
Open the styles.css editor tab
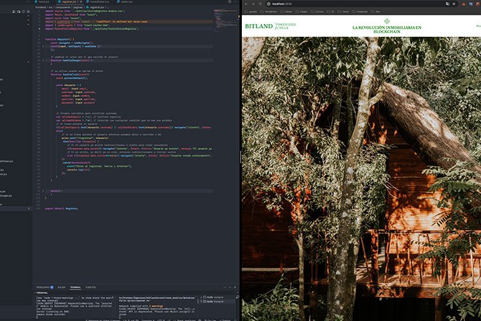point(125,2)
